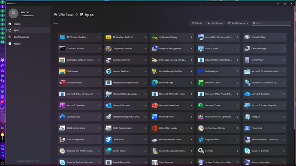Open the LicenseManagerShellExt entry

(172, 71)
